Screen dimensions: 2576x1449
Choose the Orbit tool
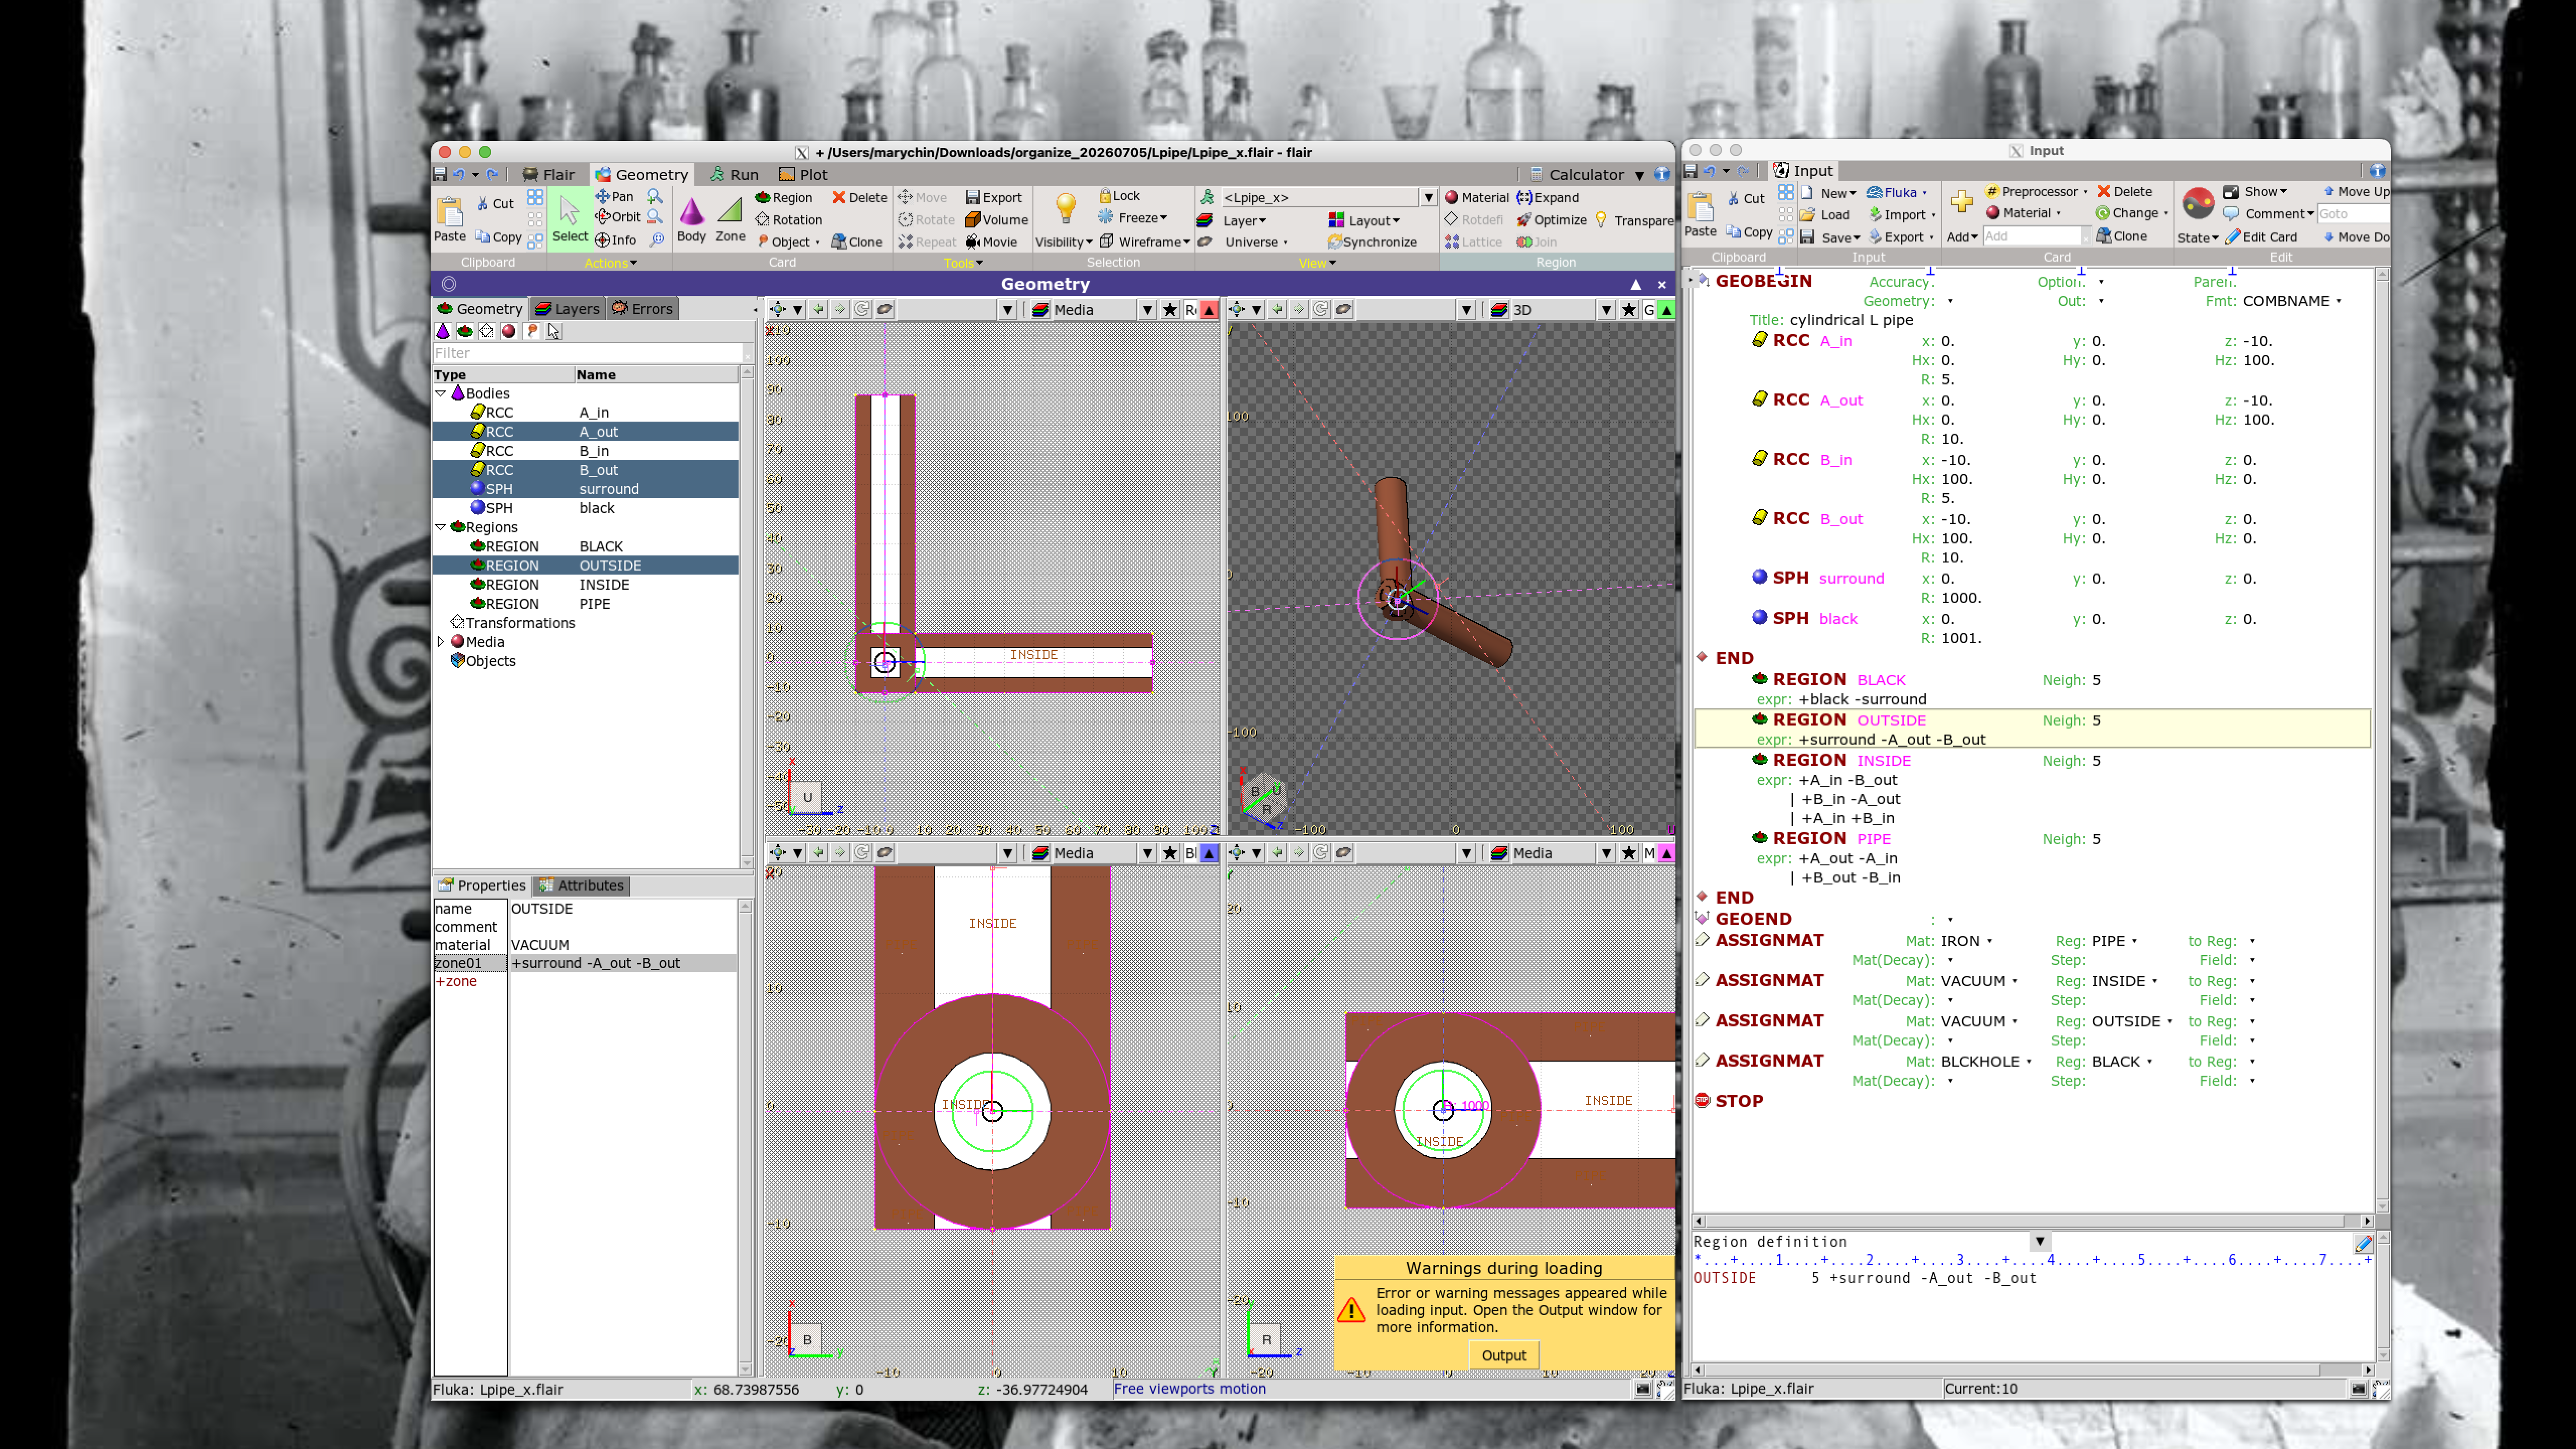click(x=618, y=217)
